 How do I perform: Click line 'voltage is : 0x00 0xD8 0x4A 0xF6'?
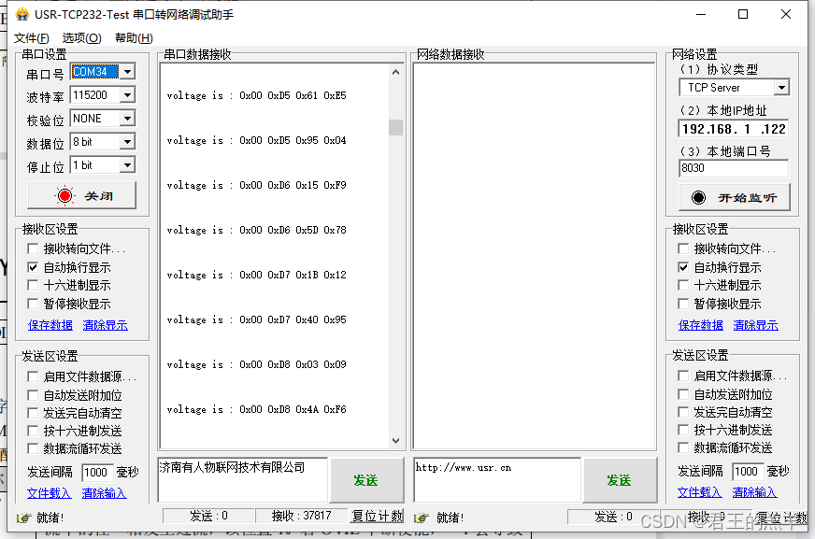256,410
